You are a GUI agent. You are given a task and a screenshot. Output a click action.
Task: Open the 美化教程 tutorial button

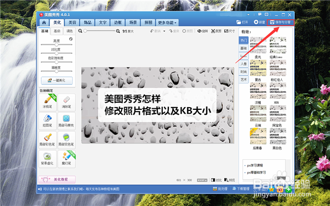(57, 179)
